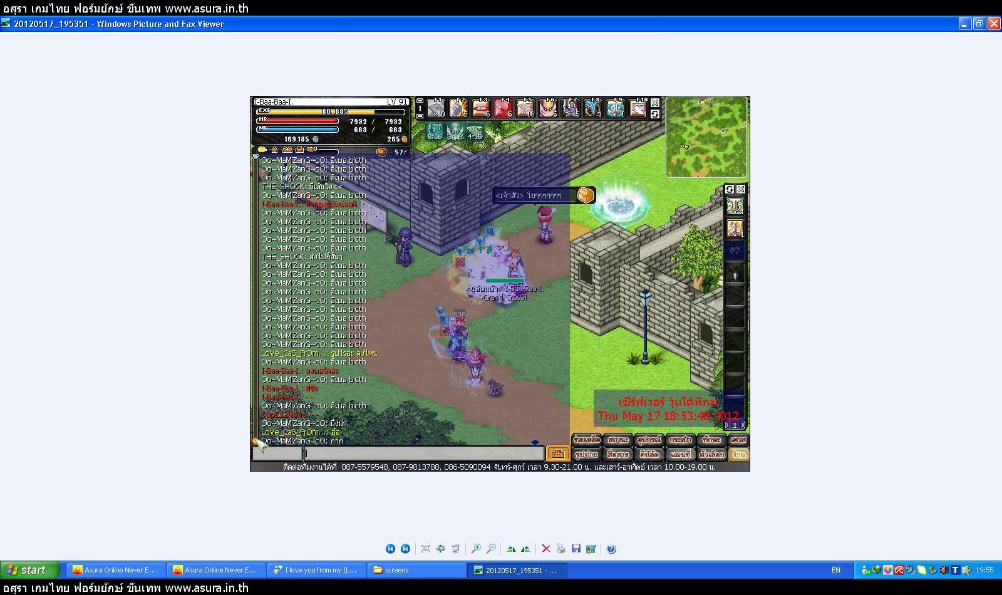
Task: Show image at Actual Size
Action: point(441,549)
